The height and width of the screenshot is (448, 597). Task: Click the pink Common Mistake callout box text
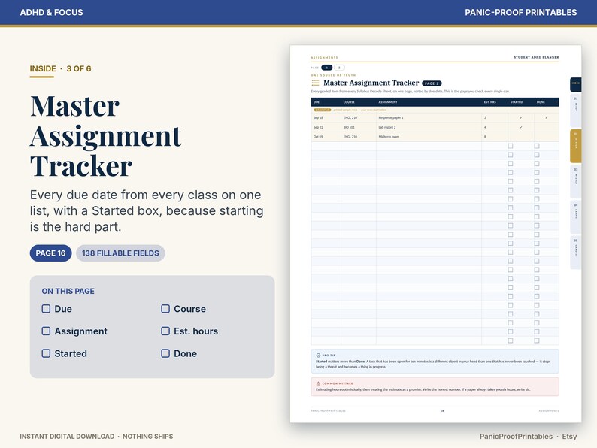423,389
